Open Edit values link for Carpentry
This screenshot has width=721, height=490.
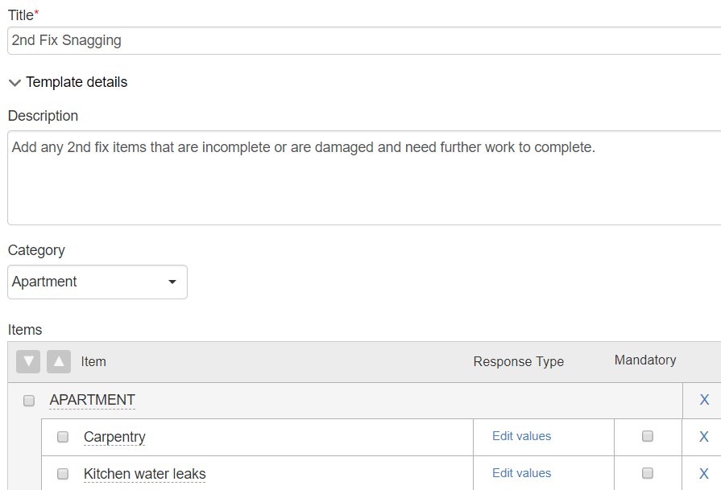pos(521,436)
